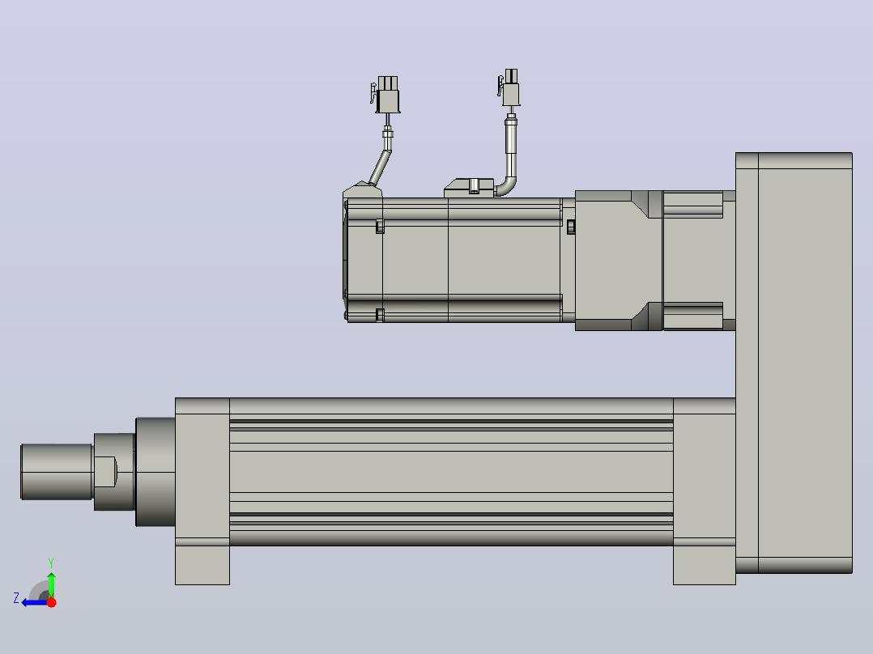Select the right cable connector plug
The height and width of the screenshot is (654, 873).
509,87
